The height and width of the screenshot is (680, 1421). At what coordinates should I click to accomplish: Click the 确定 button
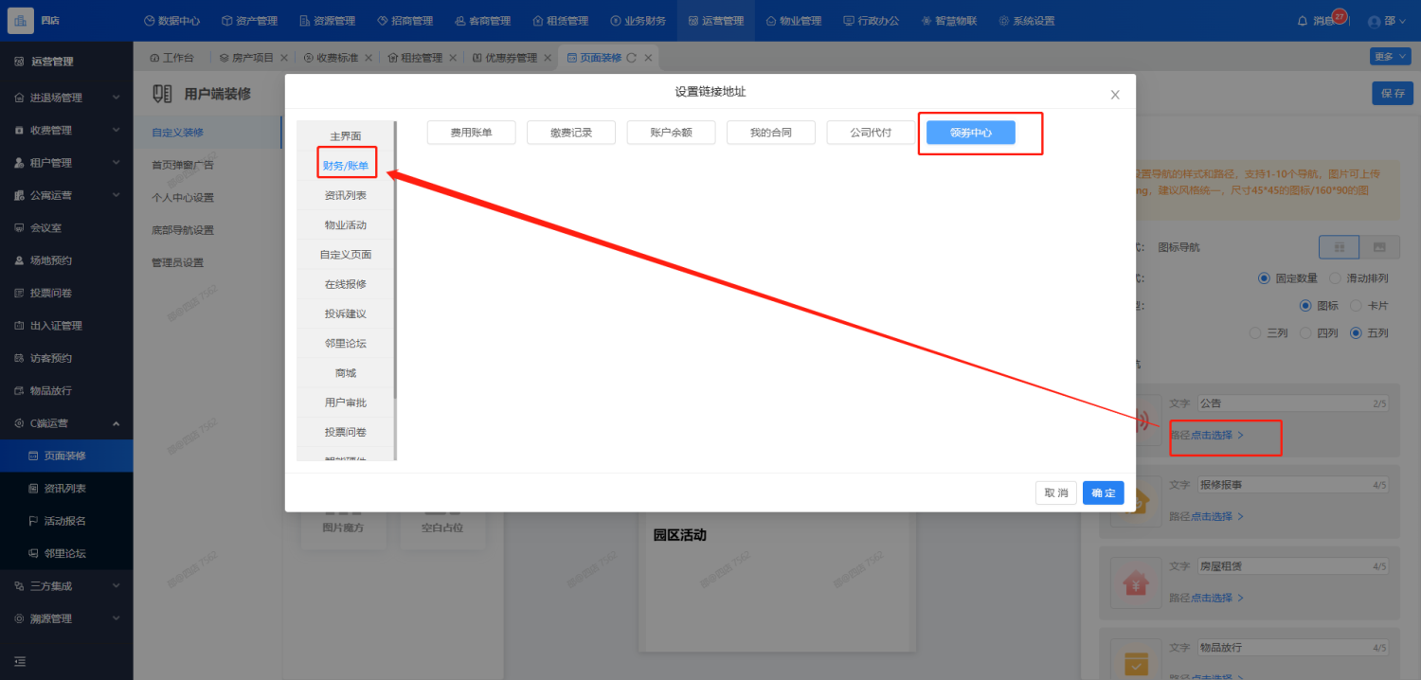click(1103, 492)
